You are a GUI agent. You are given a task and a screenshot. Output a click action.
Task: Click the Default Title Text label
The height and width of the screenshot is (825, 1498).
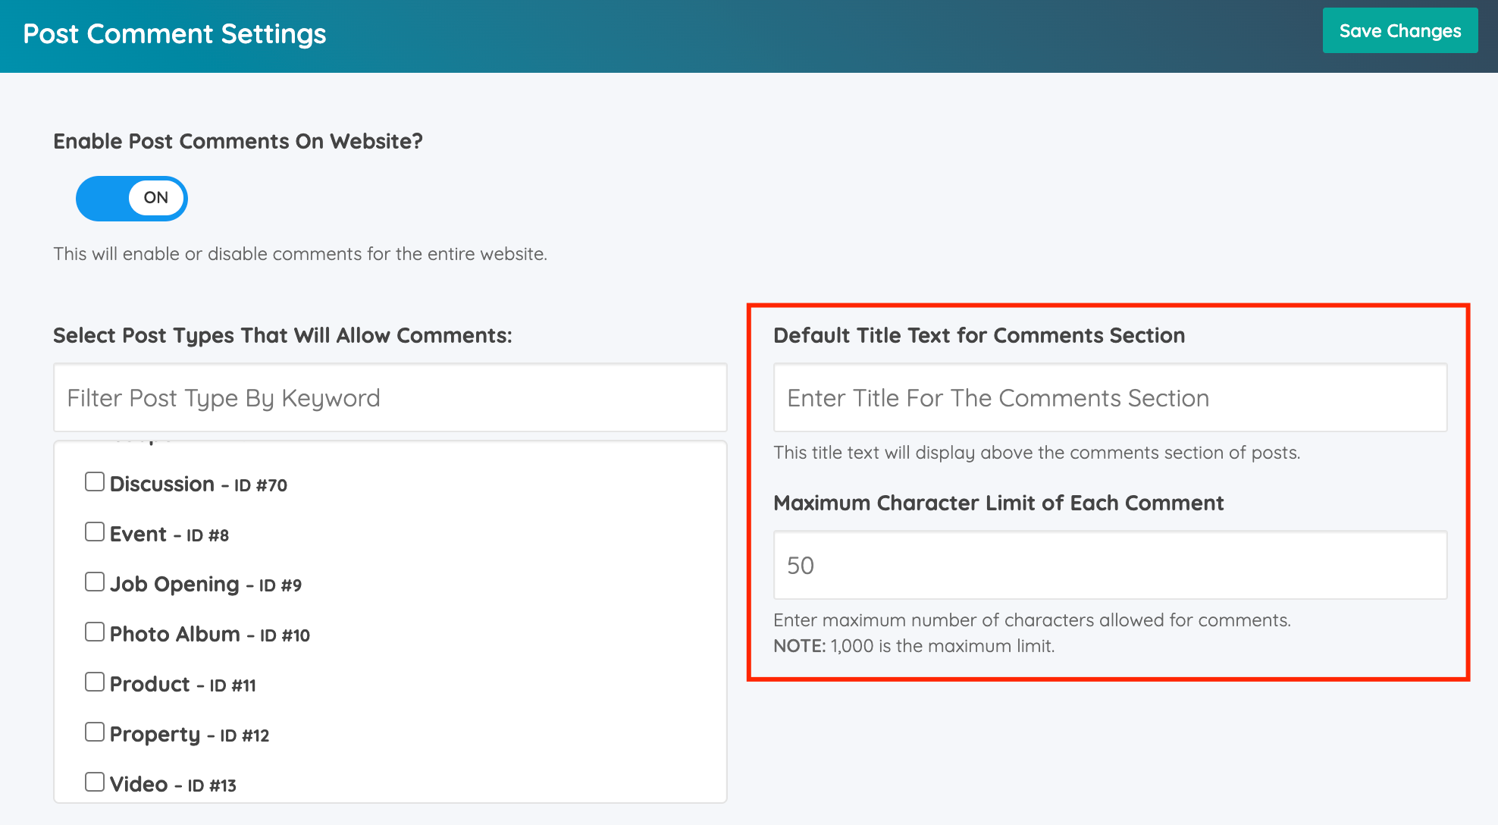point(978,336)
